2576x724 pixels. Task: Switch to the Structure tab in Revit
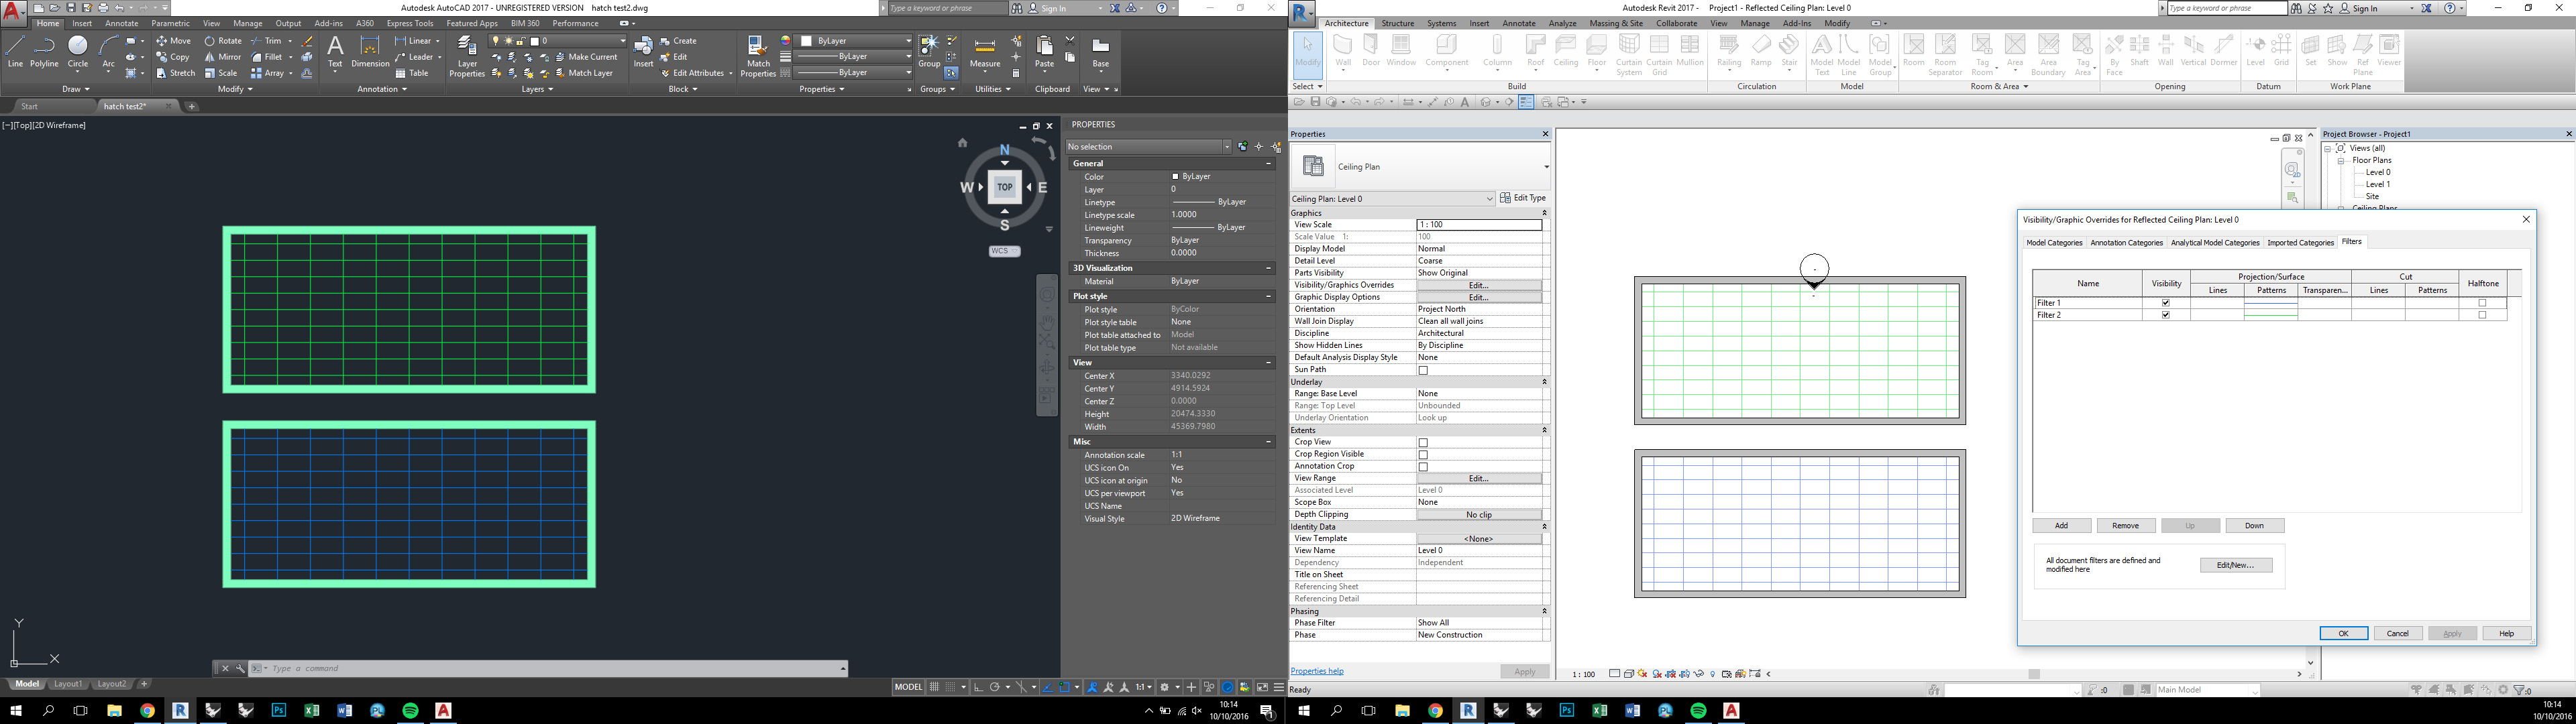tap(1397, 23)
